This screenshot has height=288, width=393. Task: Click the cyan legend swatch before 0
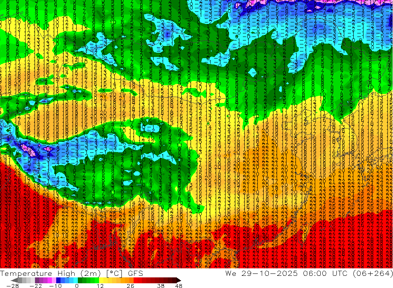(75, 280)
